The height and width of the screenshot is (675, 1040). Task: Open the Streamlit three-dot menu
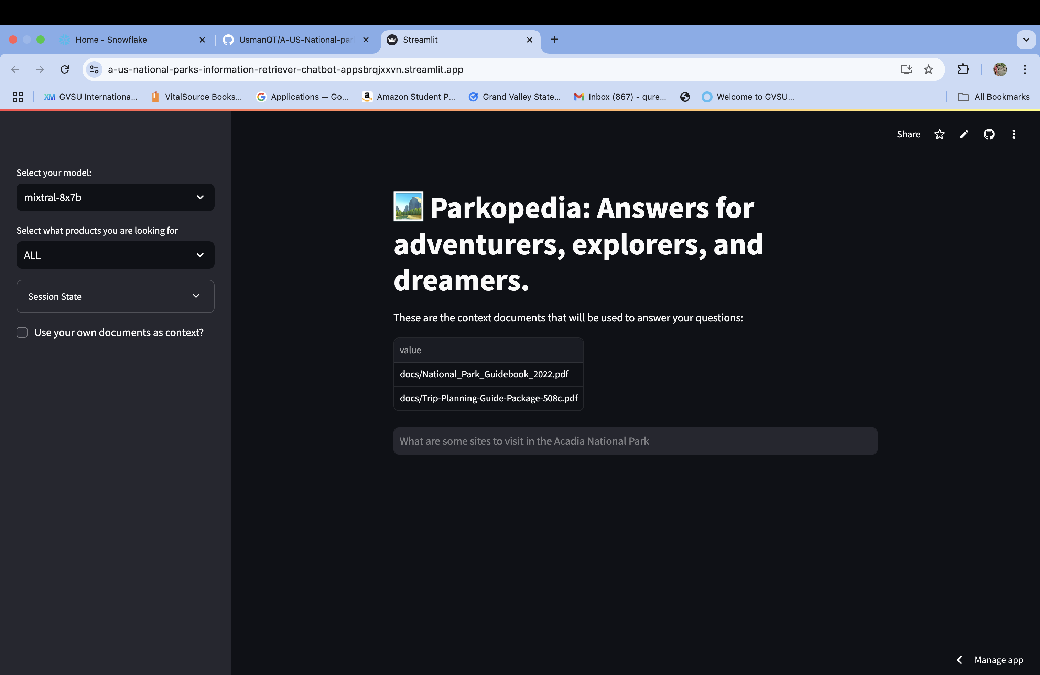(x=1013, y=134)
